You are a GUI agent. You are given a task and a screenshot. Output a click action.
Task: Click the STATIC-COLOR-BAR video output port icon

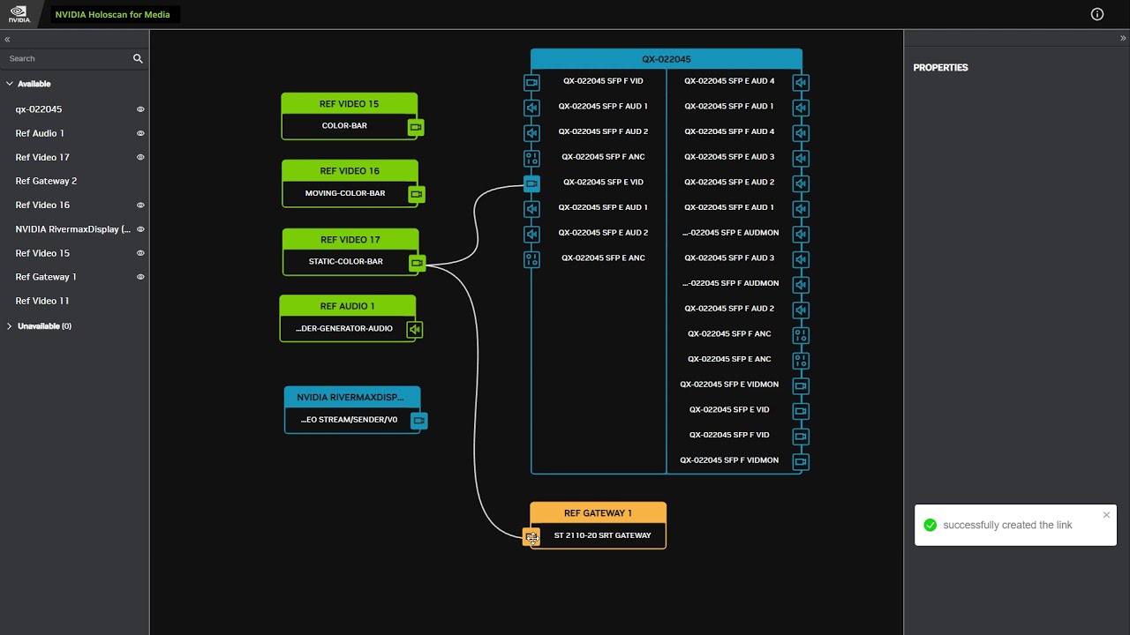click(x=417, y=263)
